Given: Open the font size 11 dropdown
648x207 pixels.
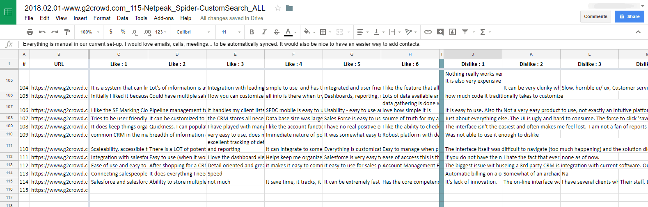Looking at the screenshot, I should [x=231, y=32].
